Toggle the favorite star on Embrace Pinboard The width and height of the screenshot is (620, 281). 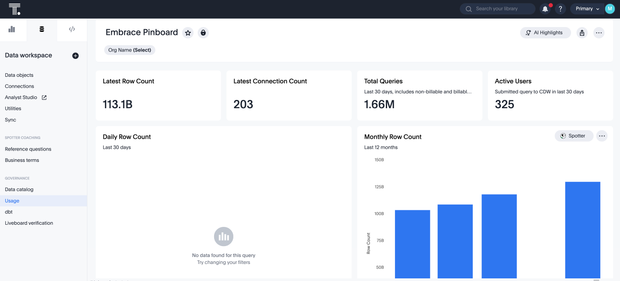pos(188,32)
